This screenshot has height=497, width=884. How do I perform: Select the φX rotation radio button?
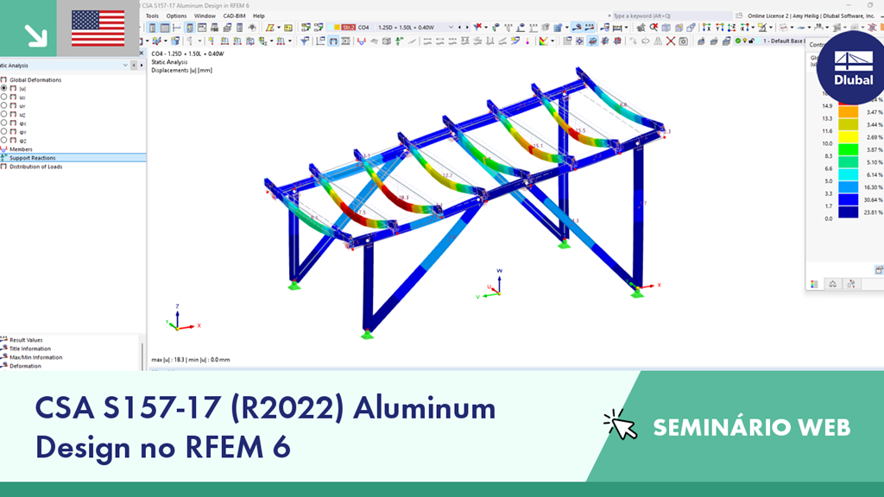[4, 123]
